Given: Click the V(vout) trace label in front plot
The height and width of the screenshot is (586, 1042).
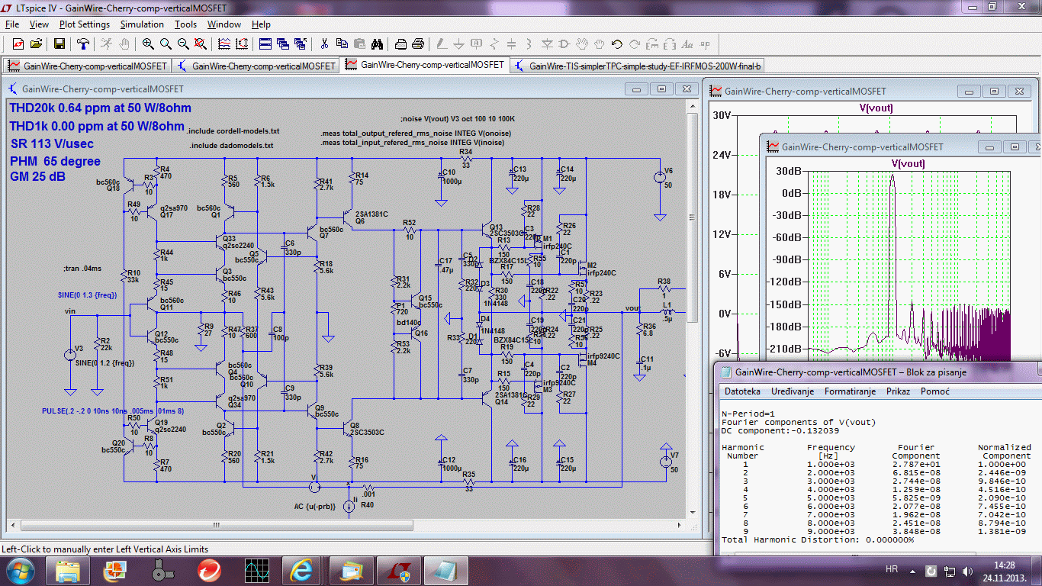Looking at the screenshot, I should (x=908, y=164).
